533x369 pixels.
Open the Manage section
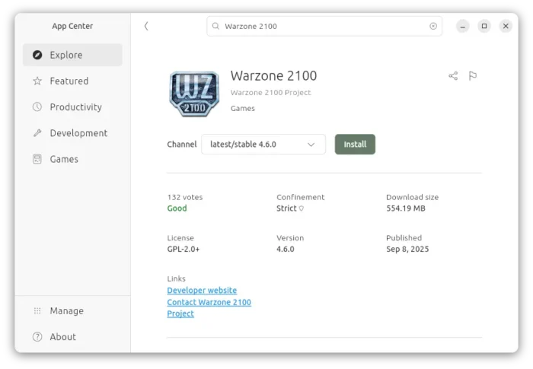coord(72,311)
